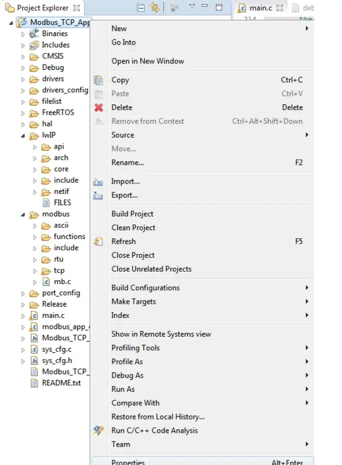
Task: Click the Refresh icon in menu
Action: click(x=99, y=242)
